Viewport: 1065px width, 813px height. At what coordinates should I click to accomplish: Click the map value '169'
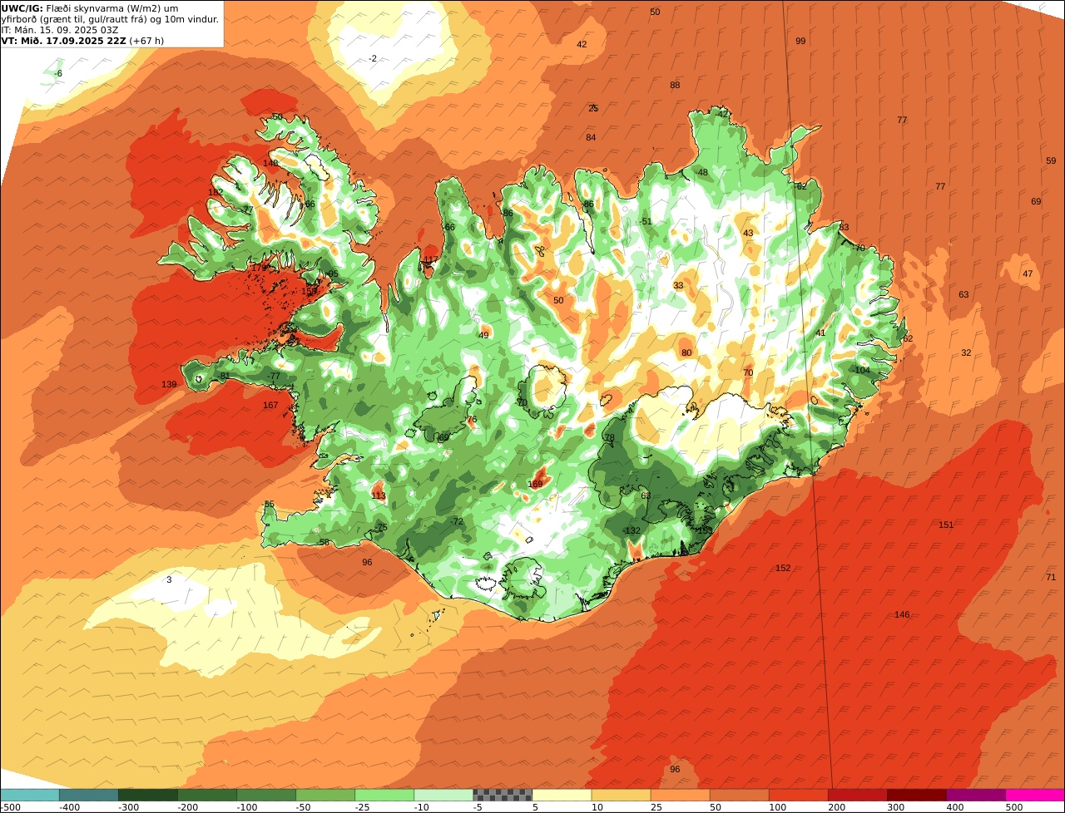535,485
